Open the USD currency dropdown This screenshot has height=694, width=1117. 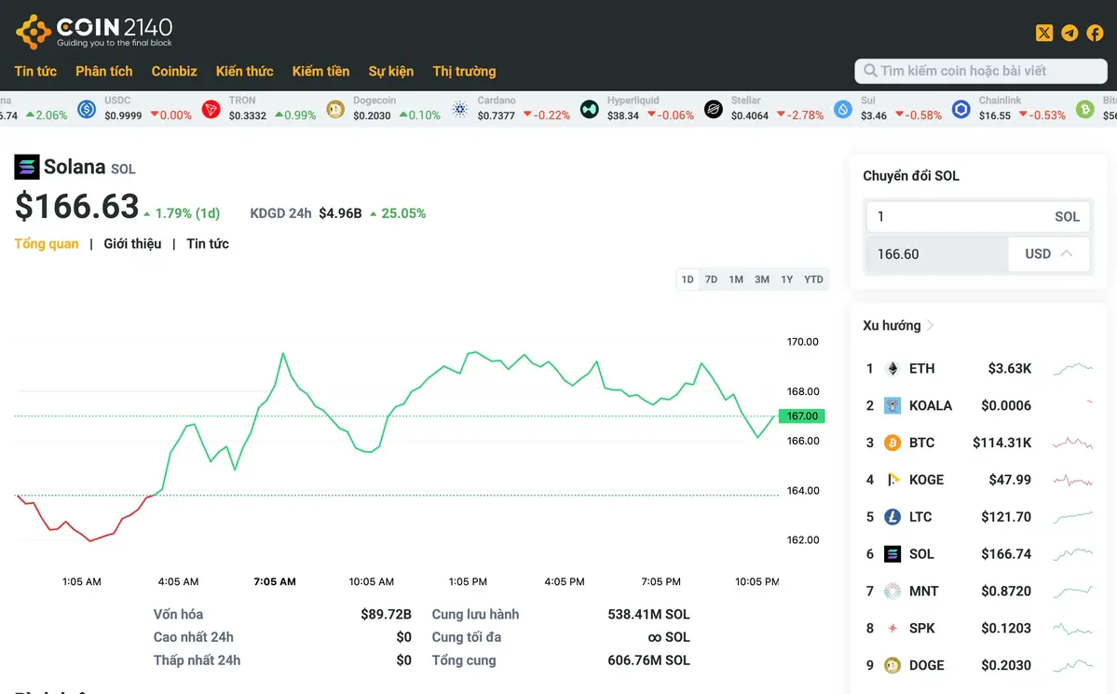[1049, 252]
